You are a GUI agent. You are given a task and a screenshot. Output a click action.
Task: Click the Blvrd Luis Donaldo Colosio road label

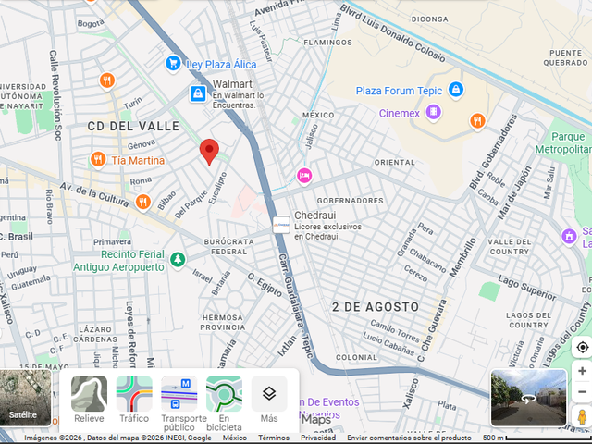392,33
